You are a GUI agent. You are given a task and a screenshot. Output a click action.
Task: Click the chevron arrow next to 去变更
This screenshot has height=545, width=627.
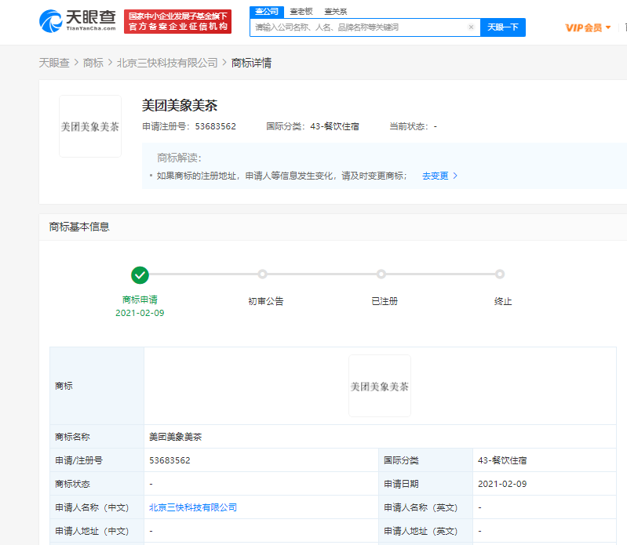455,176
